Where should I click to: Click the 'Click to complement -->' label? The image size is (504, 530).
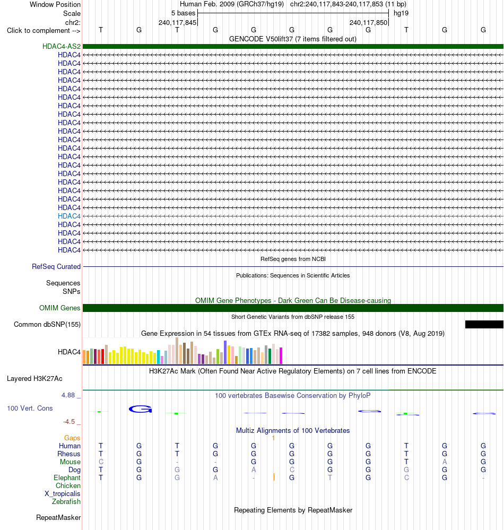(x=44, y=30)
